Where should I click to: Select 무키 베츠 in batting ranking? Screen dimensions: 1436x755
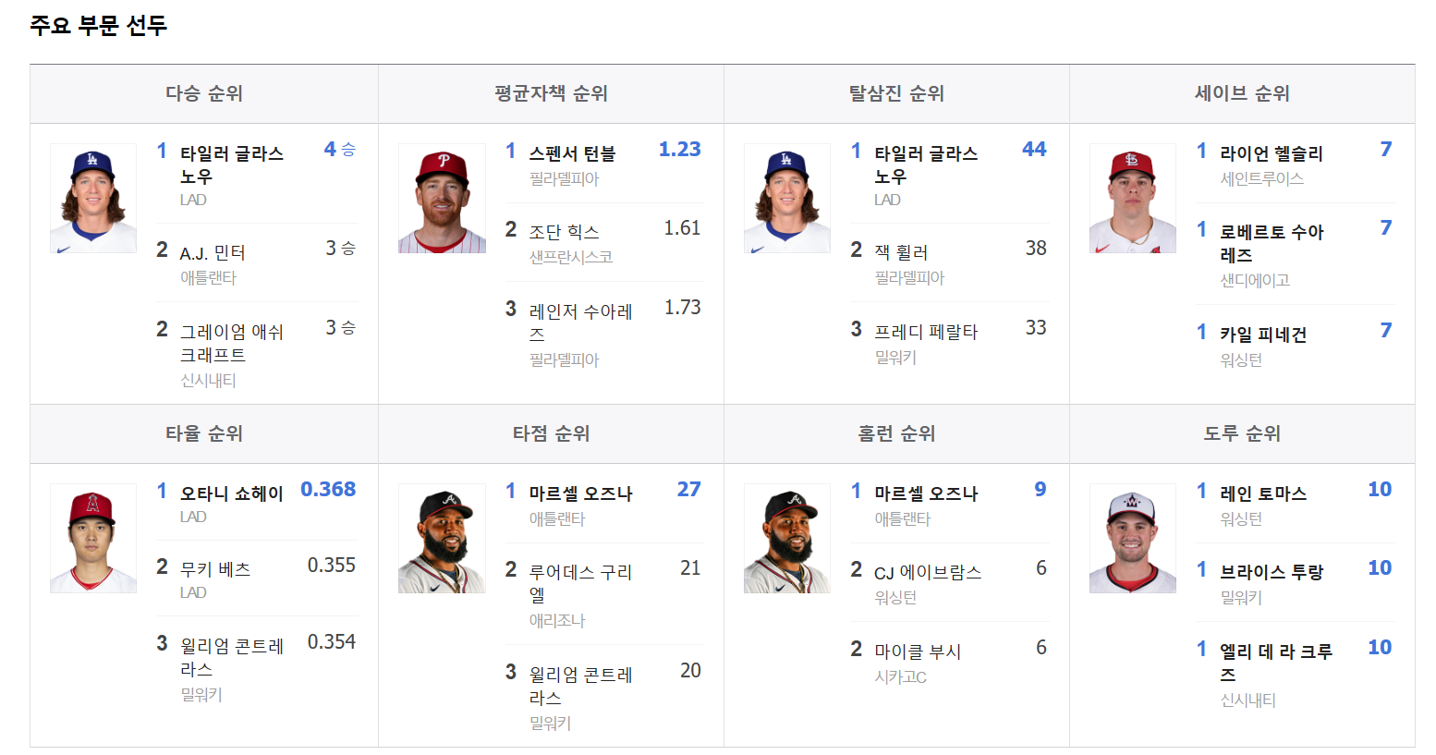pyautogui.click(x=215, y=569)
